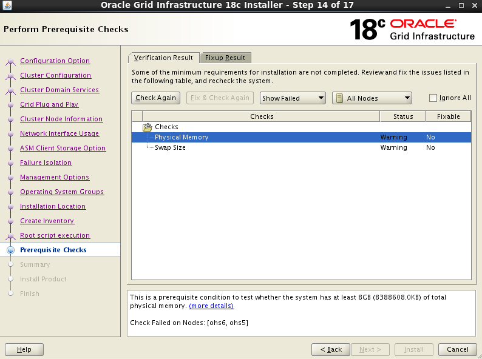
Task: Switch to the Verification Result tab
Action: point(163,58)
